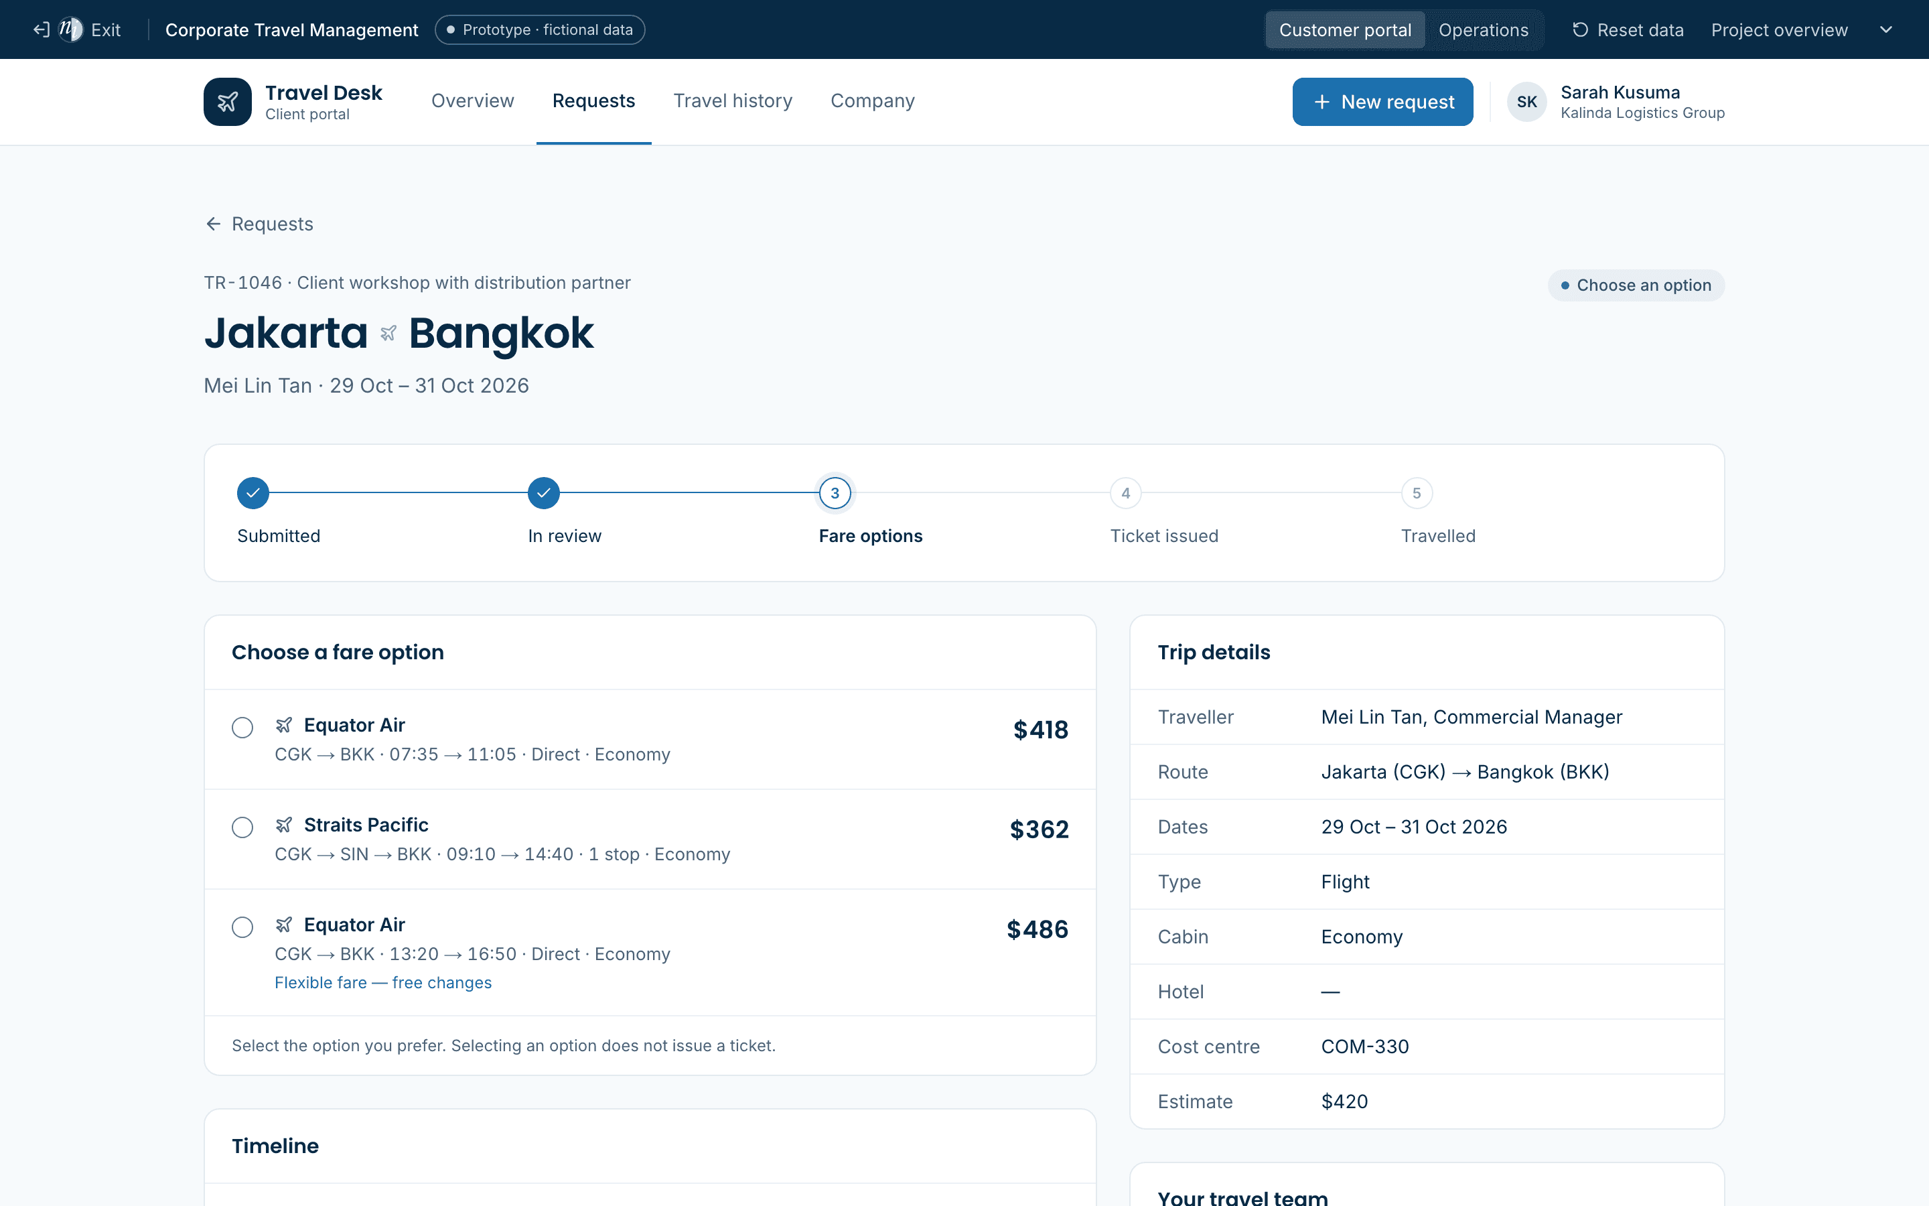Click the plane icon of $418 Equator Air
This screenshot has width=1929, height=1206.
[x=284, y=725]
